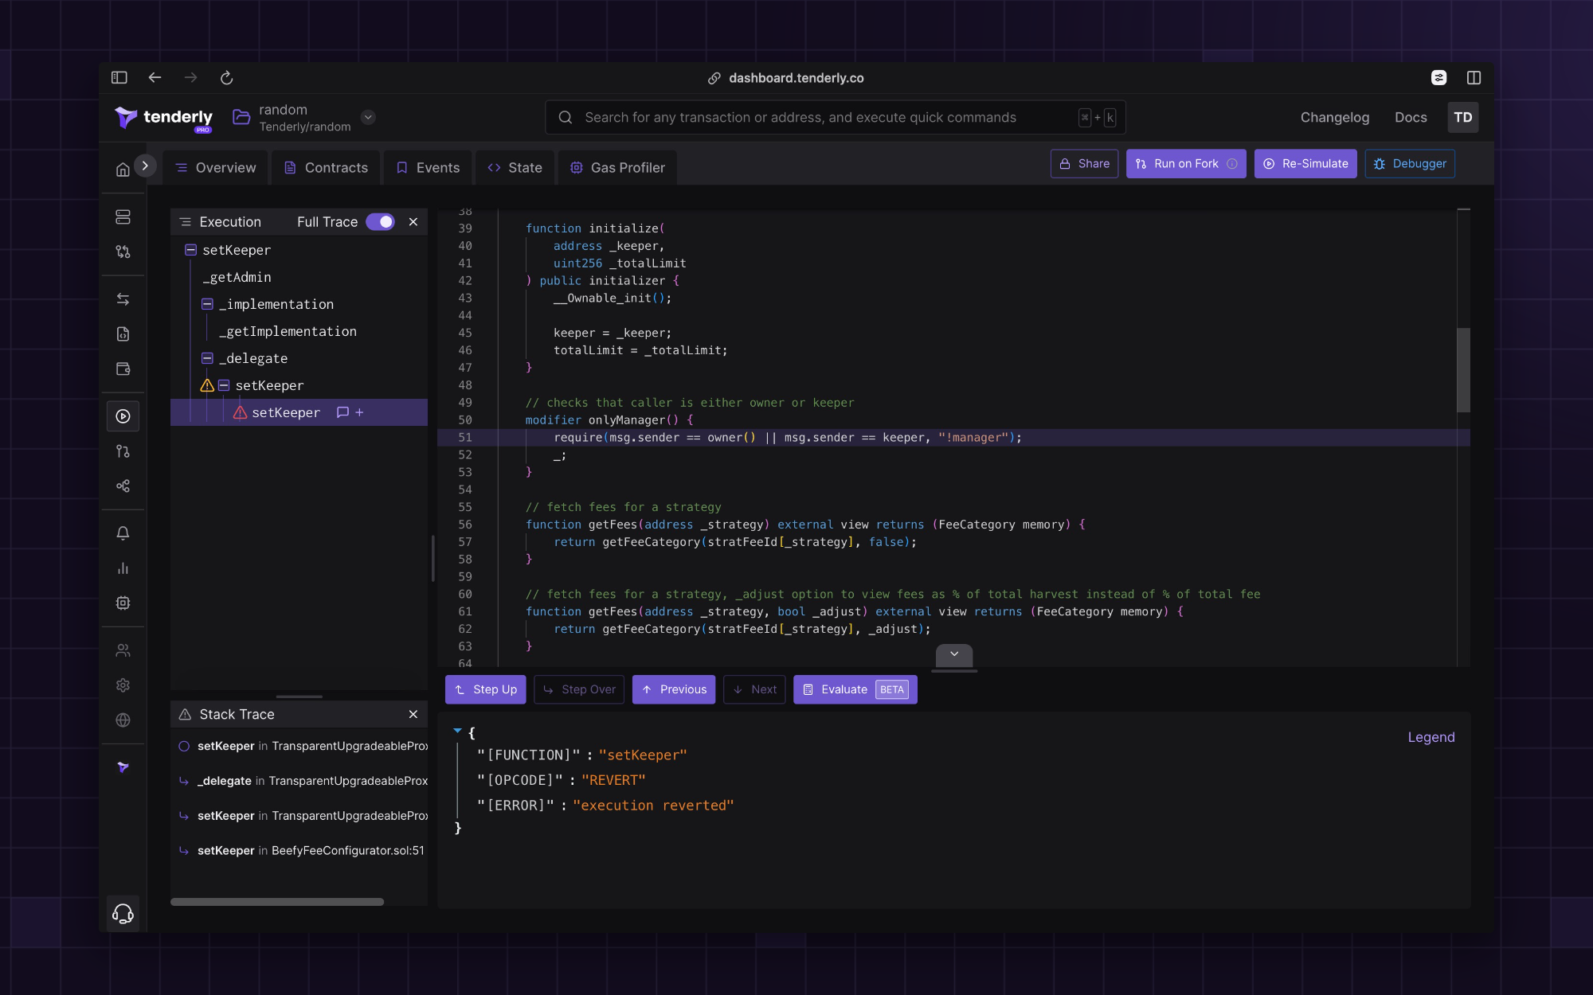The width and height of the screenshot is (1593, 995).
Task: Click the support headset icon
Action: click(x=123, y=913)
